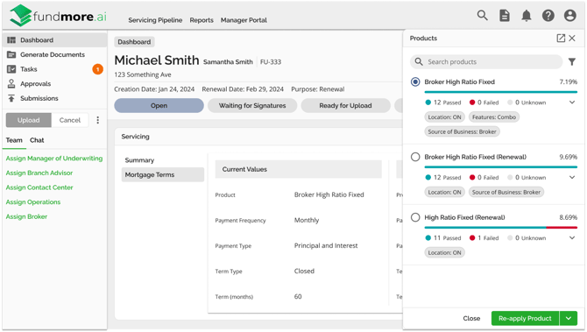Open the search magnifier in top bar
The height and width of the screenshot is (332, 587).
(x=482, y=16)
